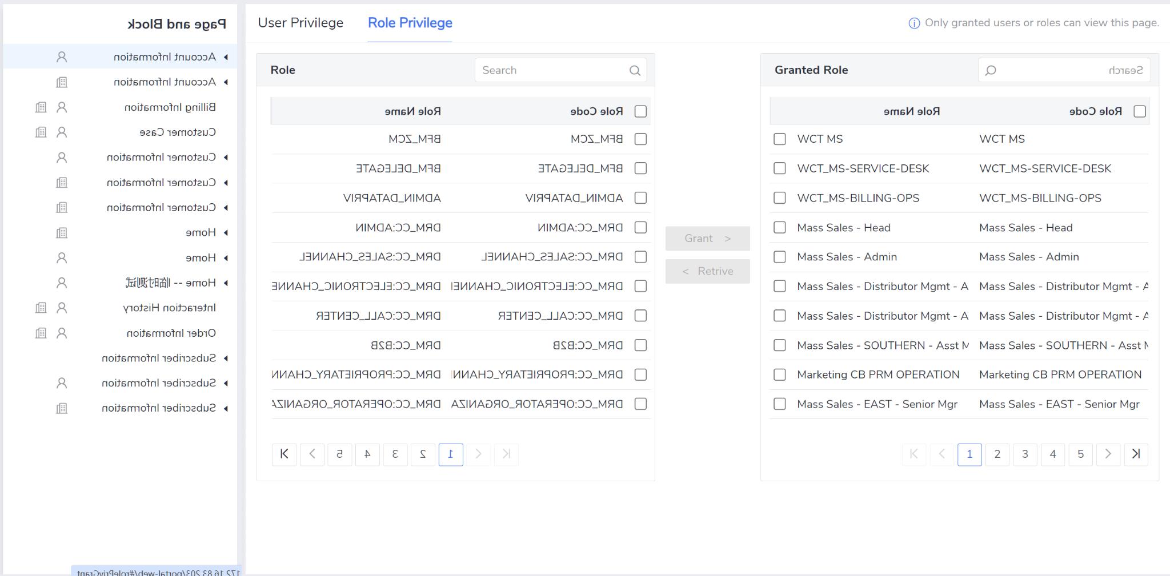Click the magnifier icon in the Role search box
Image resolution: width=1170 pixels, height=576 pixels.
click(x=635, y=70)
